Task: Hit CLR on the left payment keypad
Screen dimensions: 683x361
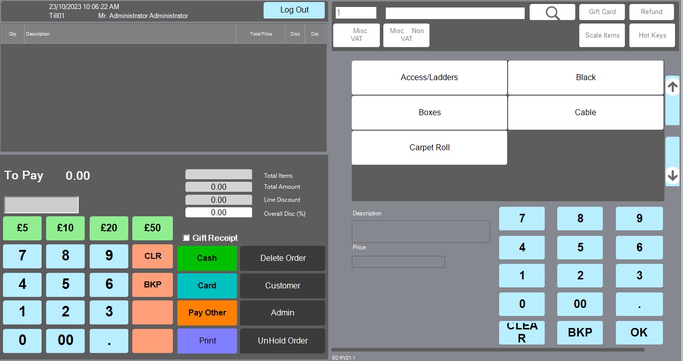Action: coord(152,256)
